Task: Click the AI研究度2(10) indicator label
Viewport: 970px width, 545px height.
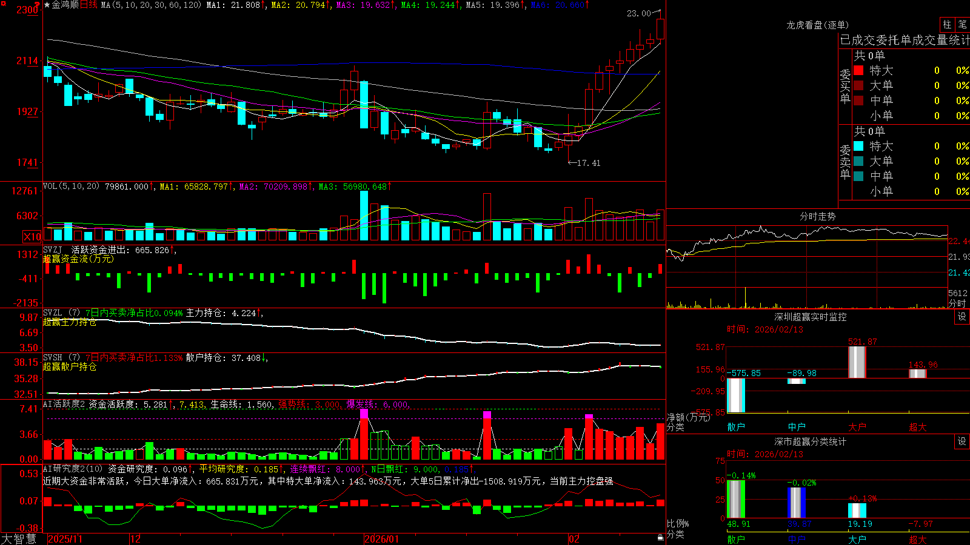Action: (x=73, y=469)
